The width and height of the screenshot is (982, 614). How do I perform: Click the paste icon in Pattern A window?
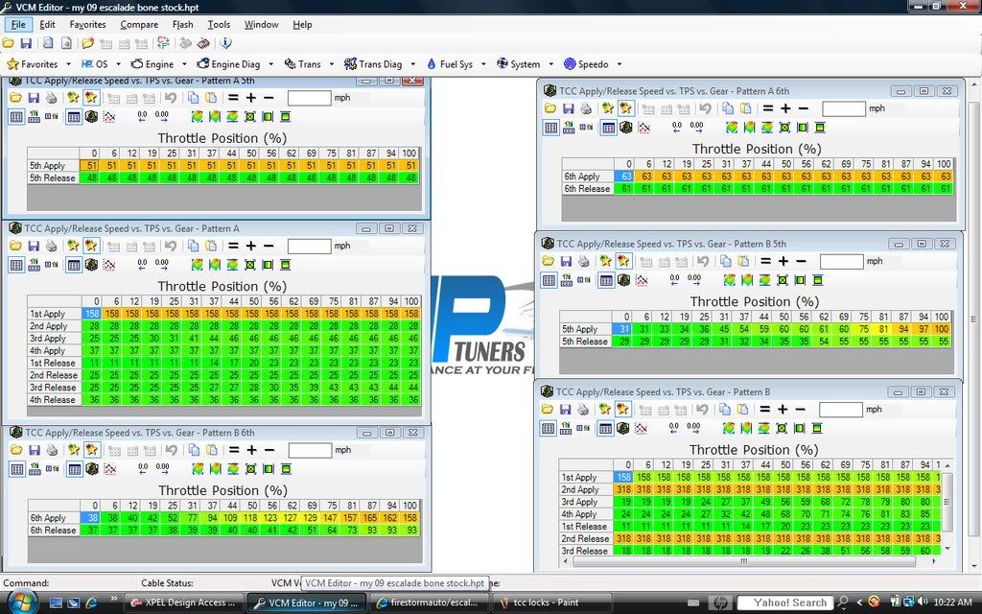click(211, 246)
